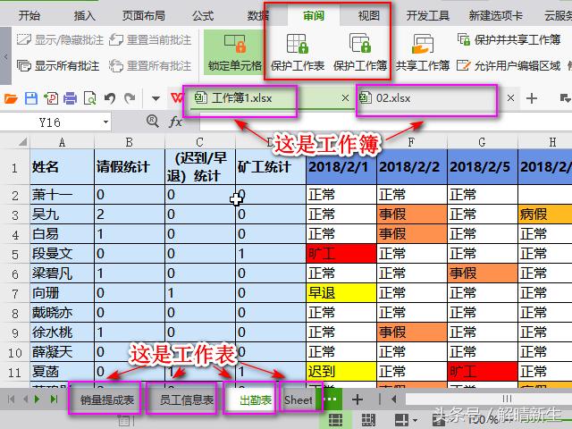The image size is (572, 429).
Task: Click the Share Workbook (共享工作簿) icon
Action: (423, 44)
